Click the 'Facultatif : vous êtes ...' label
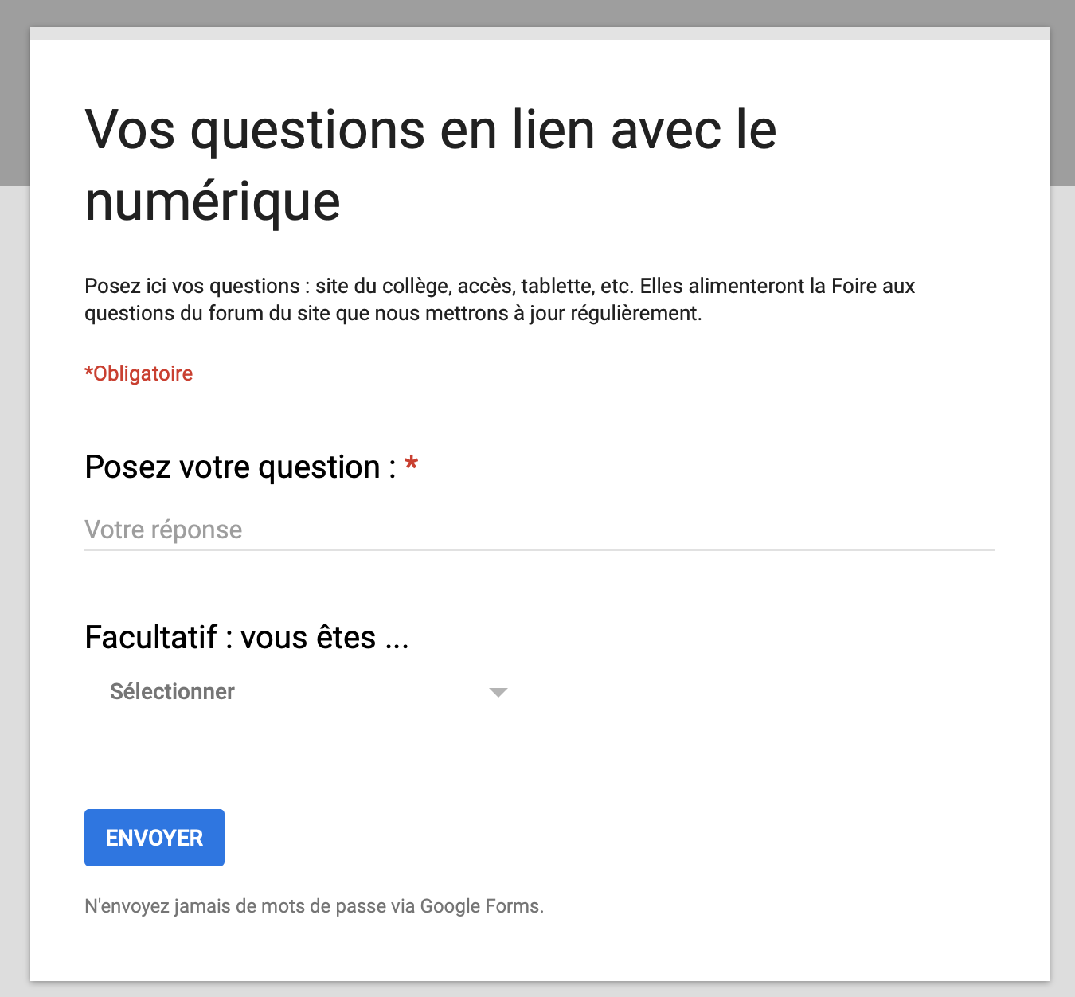The image size is (1075, 997). tap(247, 637)
